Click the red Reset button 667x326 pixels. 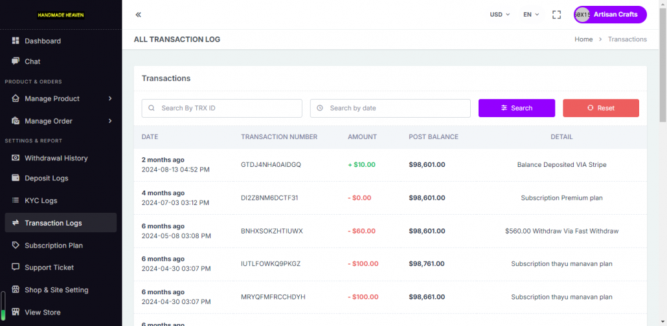[x=601, y=108]
